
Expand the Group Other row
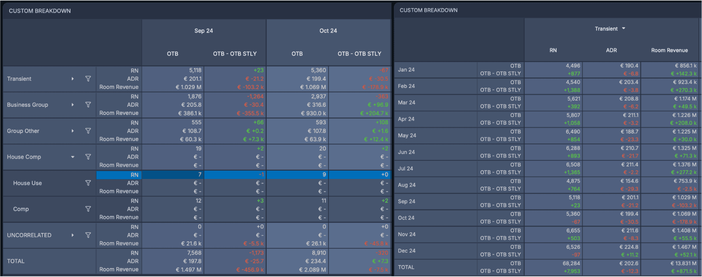click(73, 131)
